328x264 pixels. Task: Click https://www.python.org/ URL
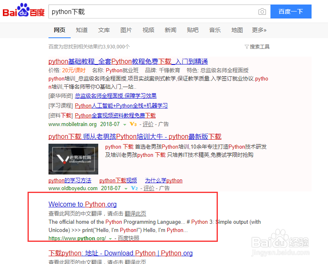point(77,238)
